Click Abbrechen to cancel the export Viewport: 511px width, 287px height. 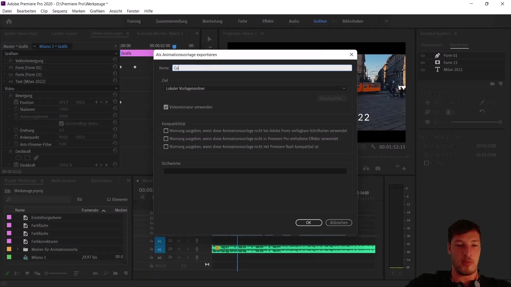point(339,223)
